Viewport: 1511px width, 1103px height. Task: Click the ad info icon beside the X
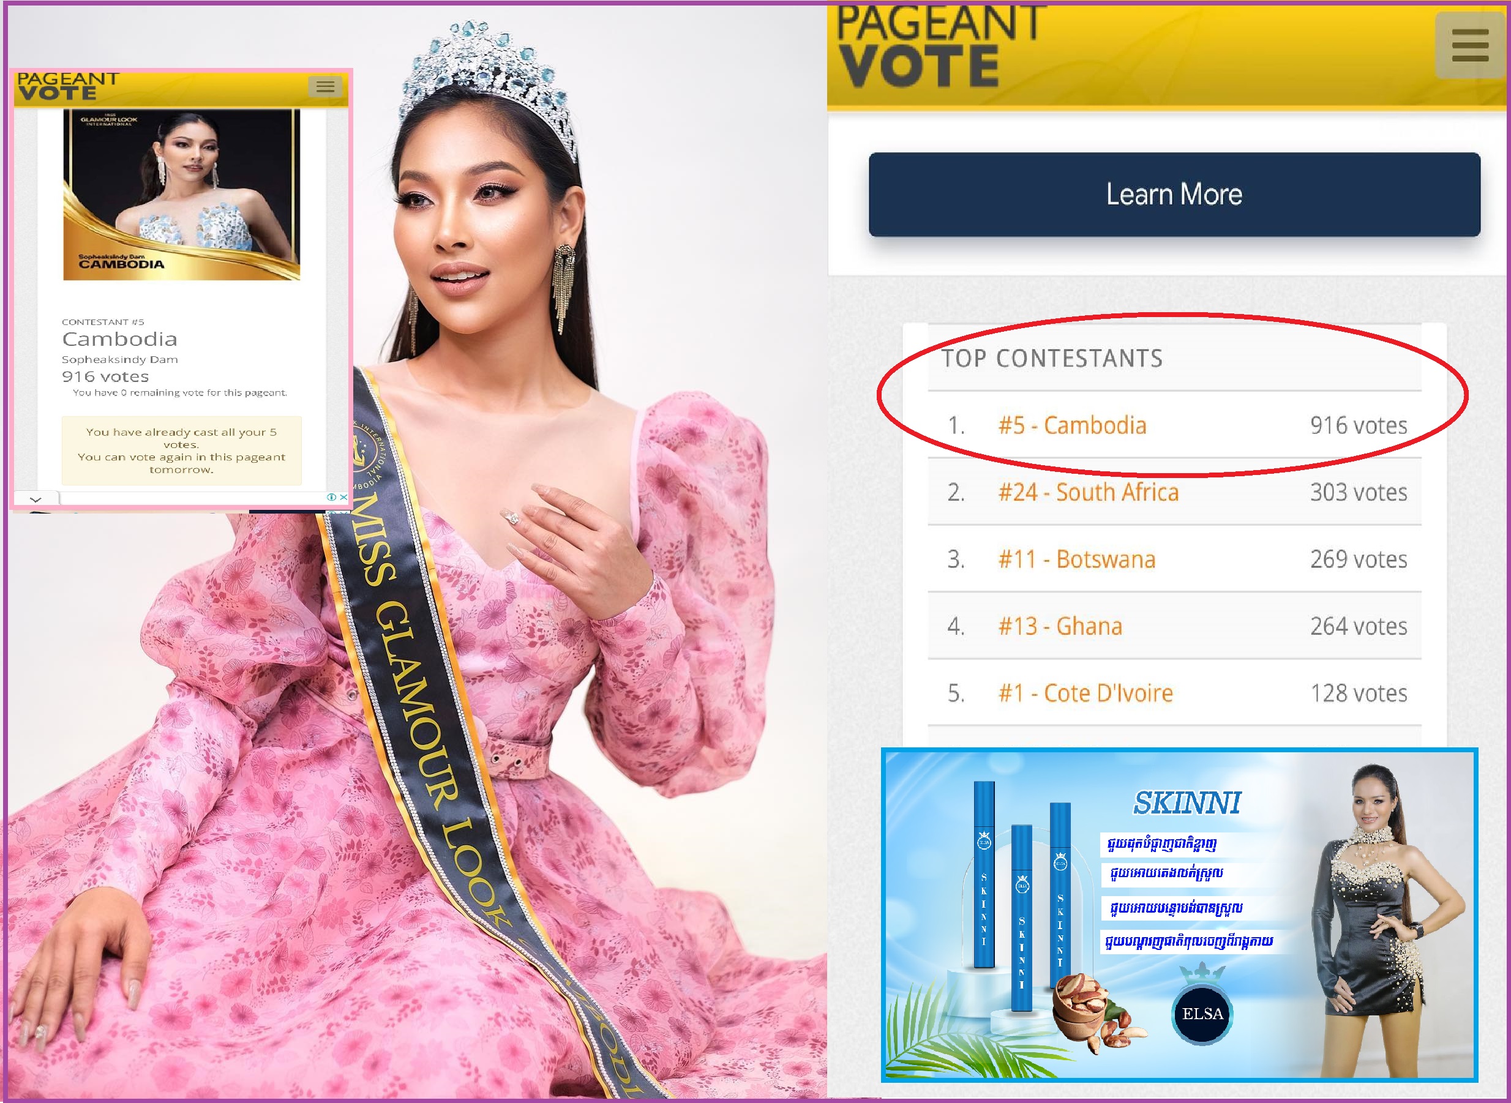(331, 497)
